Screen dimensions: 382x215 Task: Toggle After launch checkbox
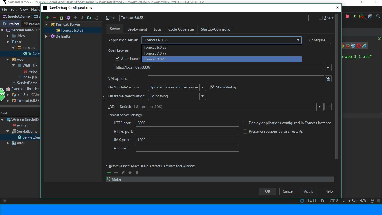tap(117, 59)
